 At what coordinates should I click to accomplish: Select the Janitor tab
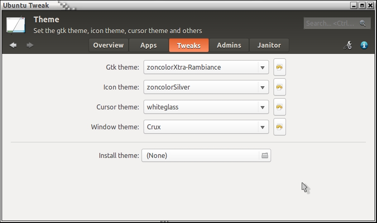point(269,46)
